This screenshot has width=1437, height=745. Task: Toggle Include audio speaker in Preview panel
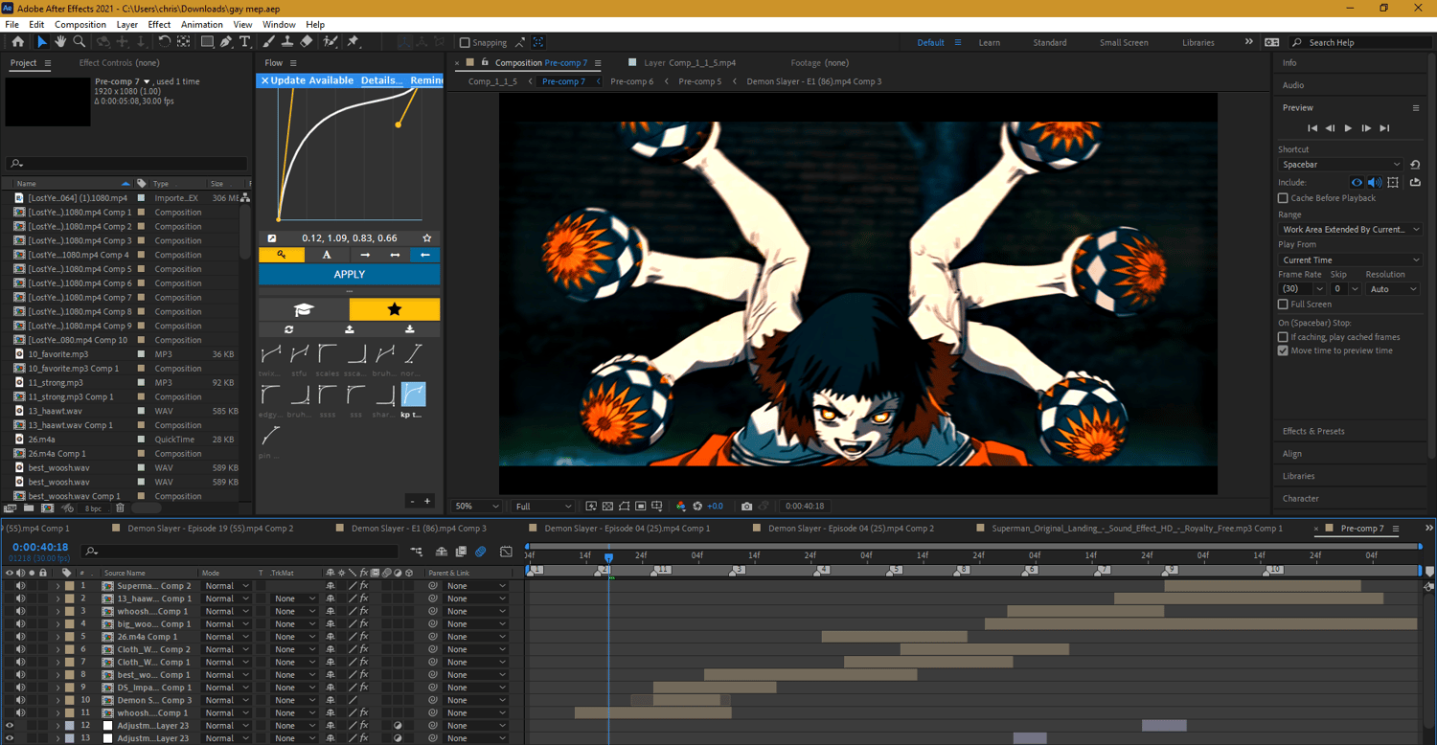point(1375,182)
